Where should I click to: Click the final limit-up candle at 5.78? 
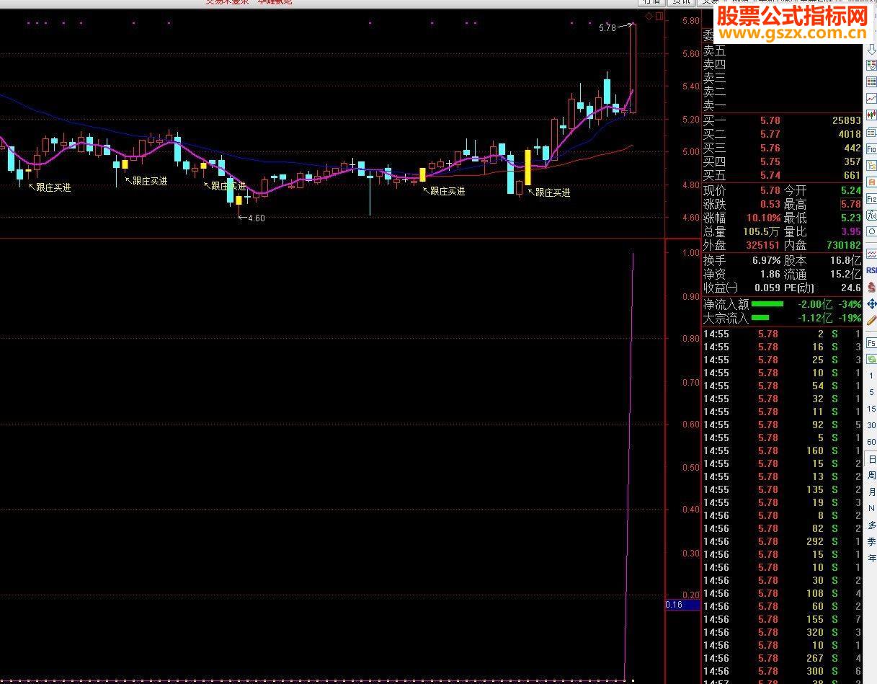click(x=633, y=68)
